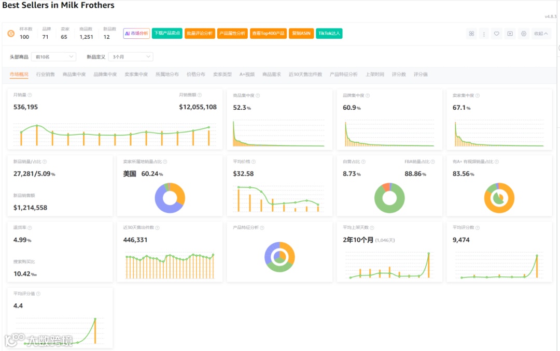Click the 近30天售出件数 bar chart
This screenshot has width=560, height=351.
click(x=170, y=266)
